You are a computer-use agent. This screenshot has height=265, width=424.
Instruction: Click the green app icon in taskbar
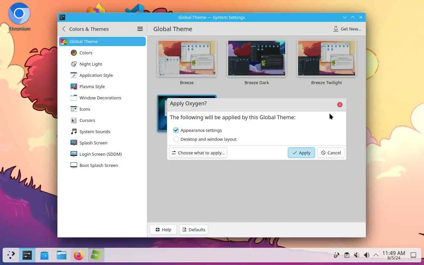96,255
